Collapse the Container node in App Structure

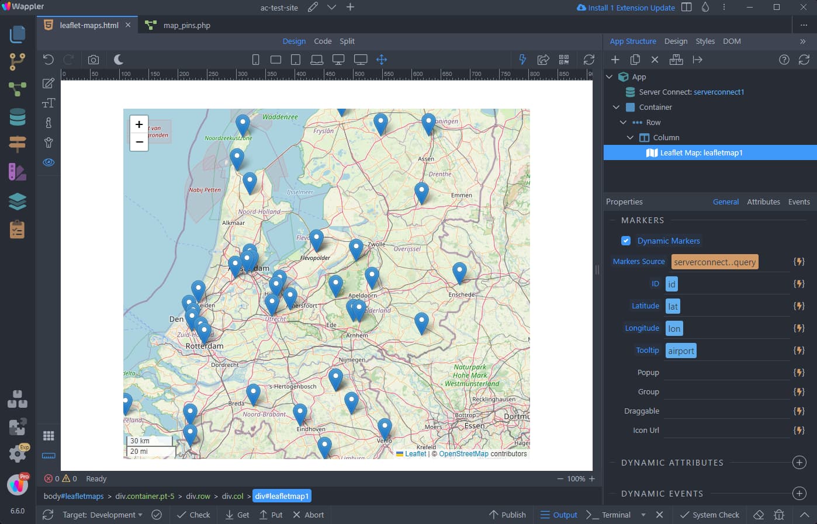616,107
